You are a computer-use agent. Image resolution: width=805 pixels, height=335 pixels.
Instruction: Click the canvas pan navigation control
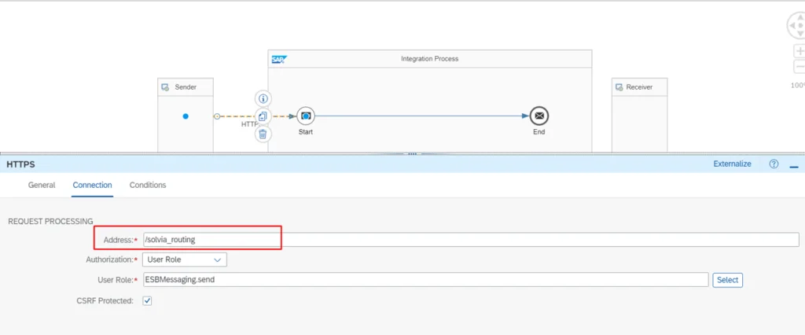797,25
